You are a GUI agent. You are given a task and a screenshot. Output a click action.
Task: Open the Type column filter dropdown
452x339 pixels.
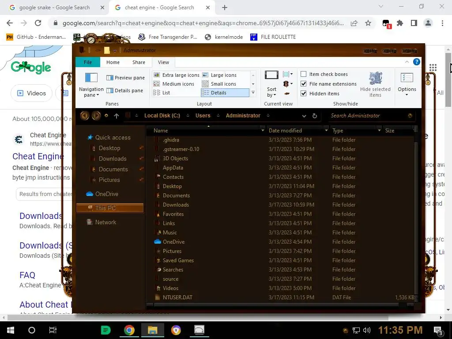click(x=379, y=131)
